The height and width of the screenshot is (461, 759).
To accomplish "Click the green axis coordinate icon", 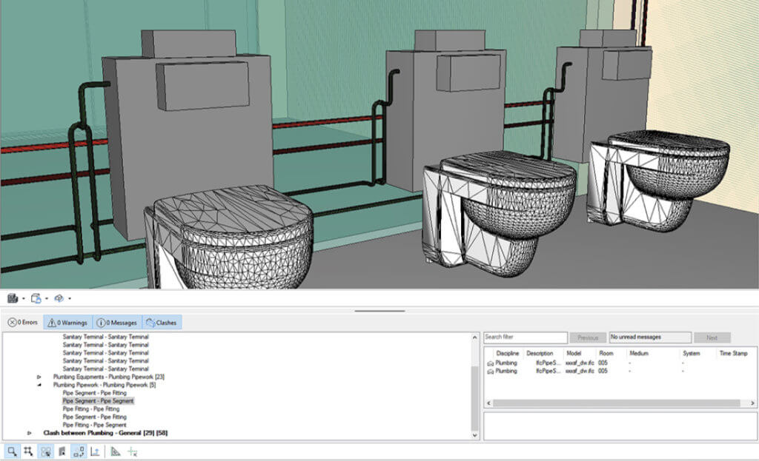I will point(133,451).
